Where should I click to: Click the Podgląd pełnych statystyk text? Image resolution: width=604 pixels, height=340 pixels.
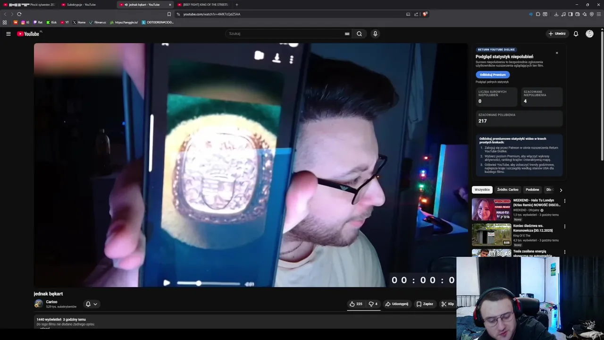[492, 82]
